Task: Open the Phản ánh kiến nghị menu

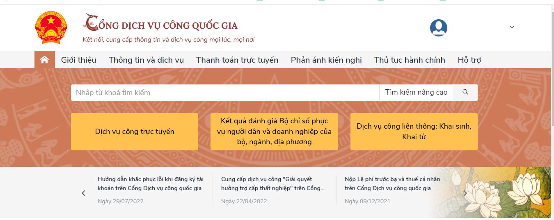Action: point(326,60)
